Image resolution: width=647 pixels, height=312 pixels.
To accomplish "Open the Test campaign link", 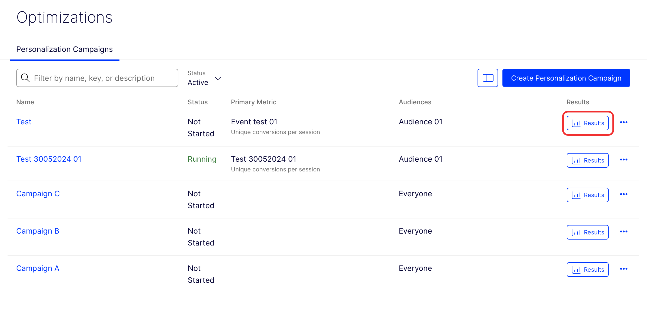I will click(x=24, y=122).
